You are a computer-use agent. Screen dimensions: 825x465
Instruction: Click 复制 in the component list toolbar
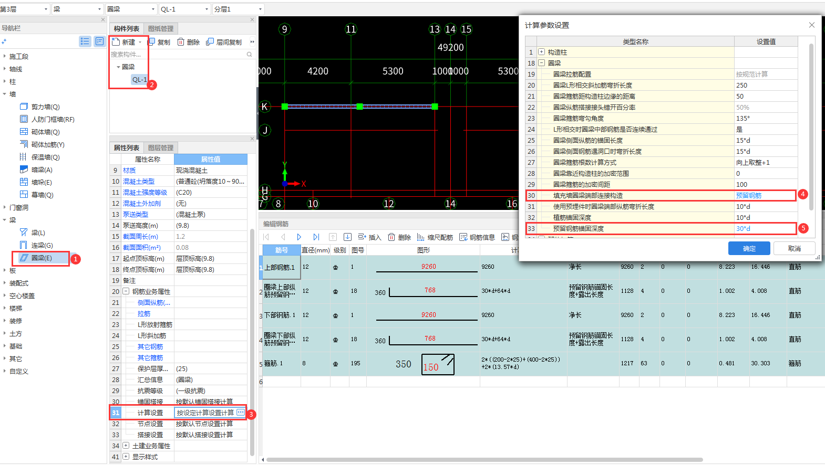[x=159, y=42]
